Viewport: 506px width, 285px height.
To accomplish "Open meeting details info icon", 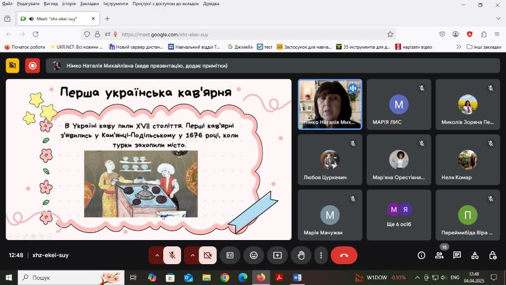I will tap(421, 255).
